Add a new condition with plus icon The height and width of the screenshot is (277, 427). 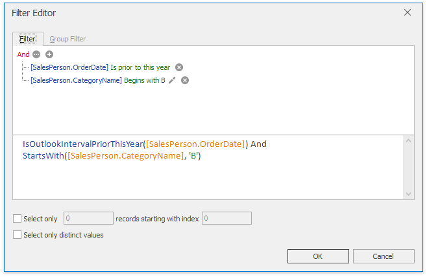49,55
